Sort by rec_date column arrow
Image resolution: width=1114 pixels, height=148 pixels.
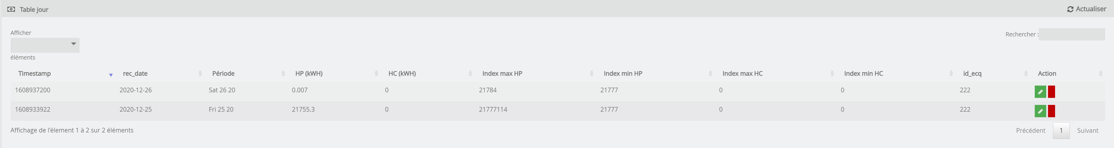pyautogui.click(x=200, y=74)
